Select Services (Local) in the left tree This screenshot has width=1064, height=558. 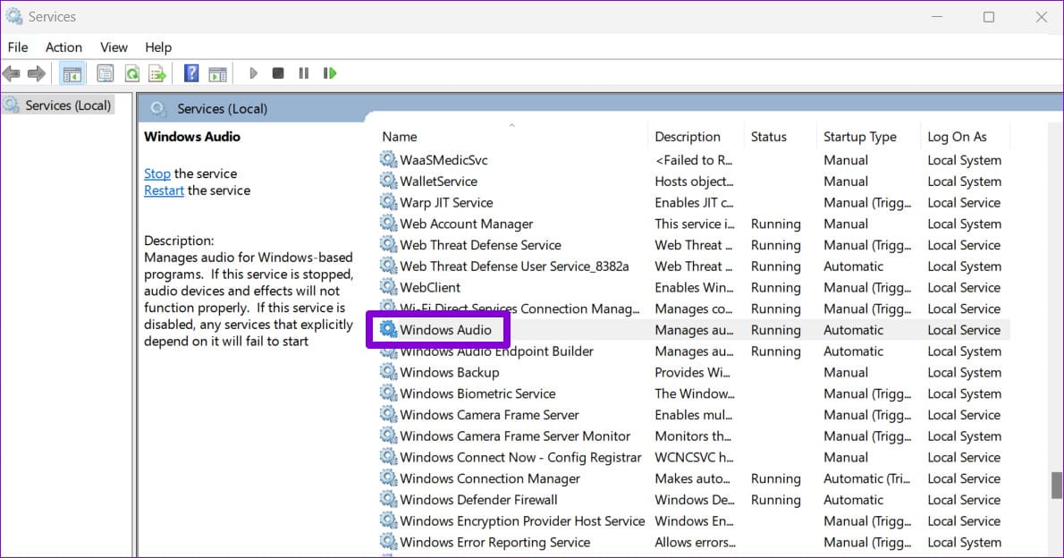[x=68, y=106]
